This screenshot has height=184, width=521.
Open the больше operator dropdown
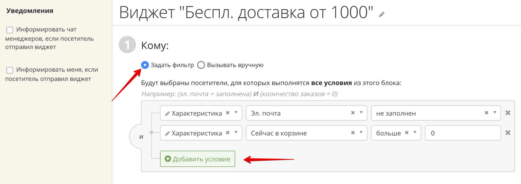coord(415,132)
